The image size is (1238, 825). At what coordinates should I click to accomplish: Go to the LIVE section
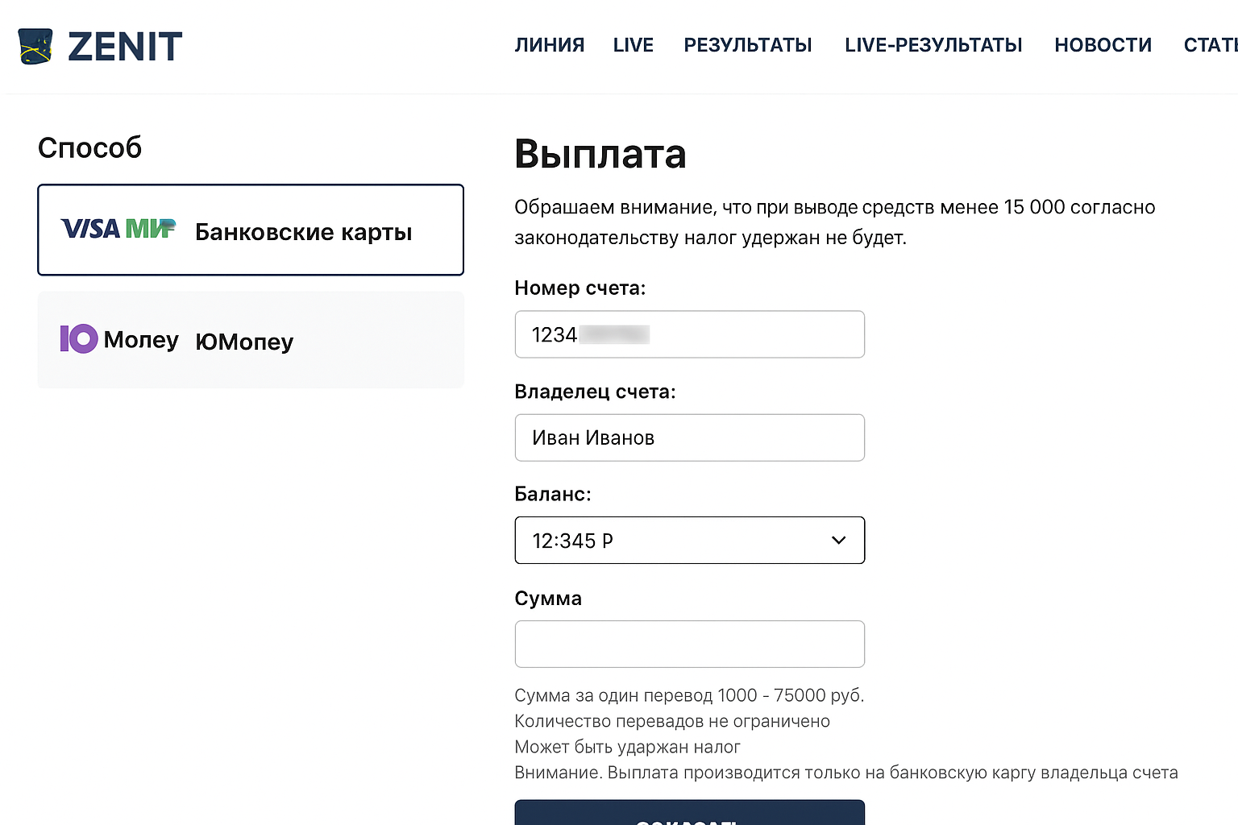tap(633, 45)
